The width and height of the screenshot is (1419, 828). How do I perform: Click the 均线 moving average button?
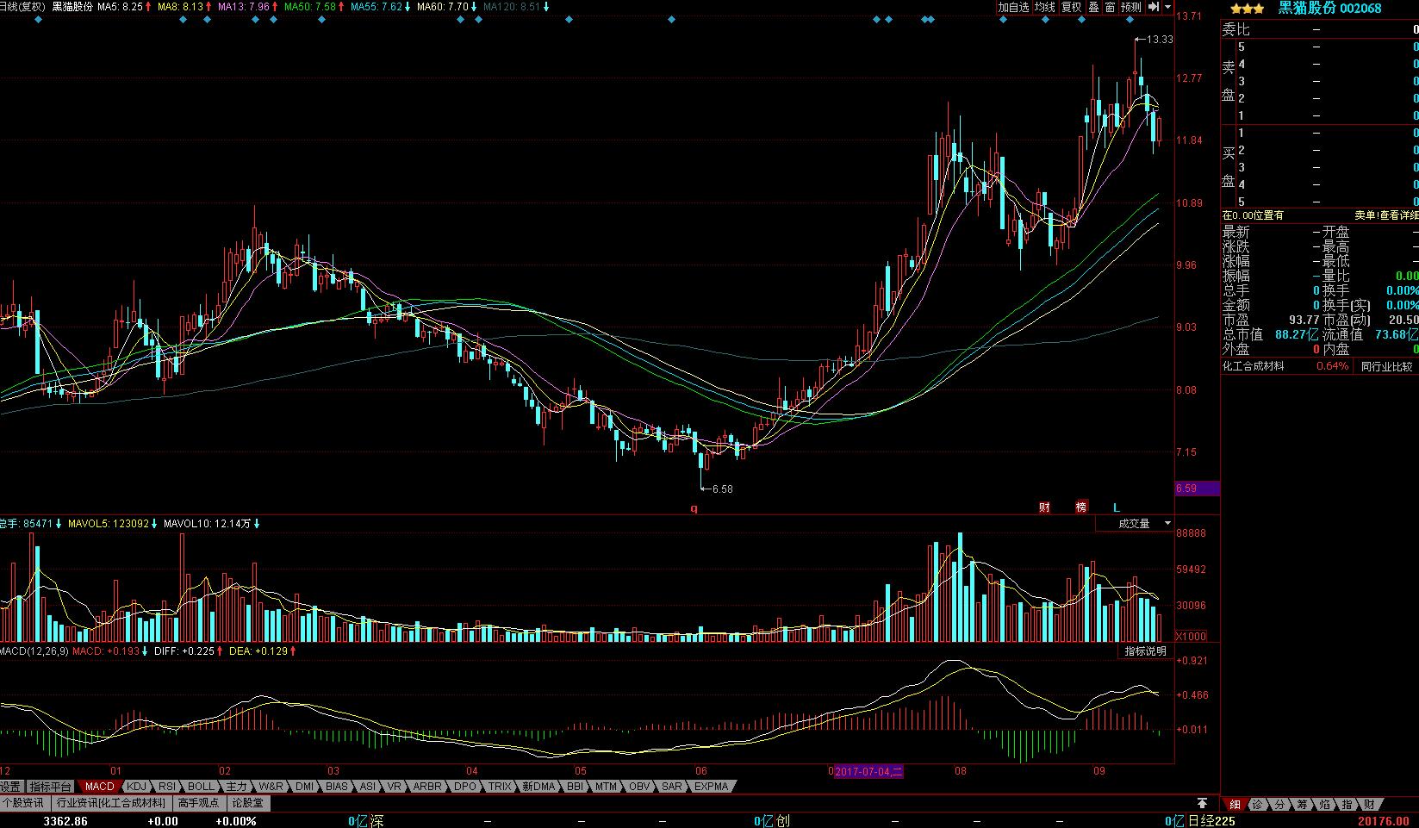[1045, 7]
